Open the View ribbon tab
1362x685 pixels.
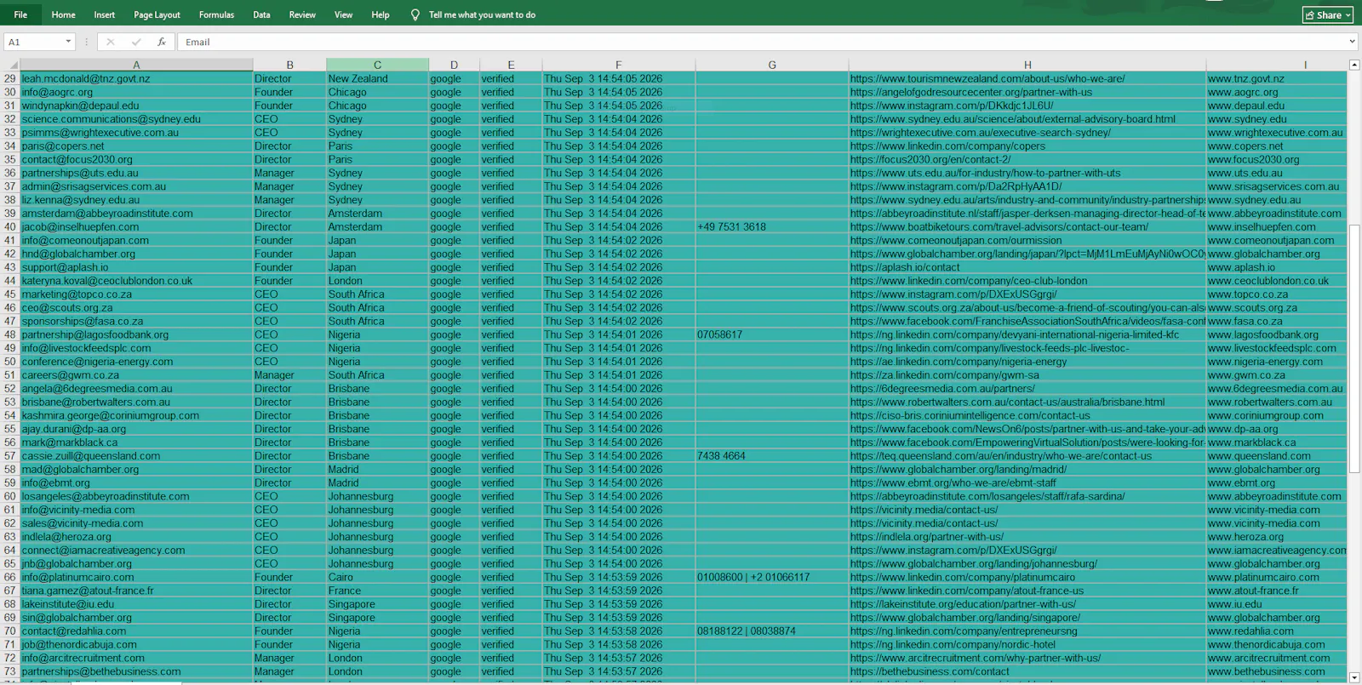343,14
